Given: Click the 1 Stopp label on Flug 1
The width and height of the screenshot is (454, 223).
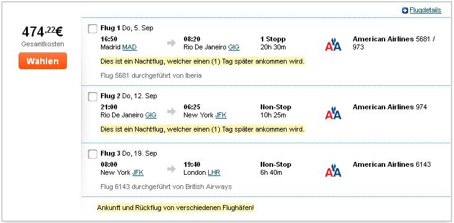Looking at the screenshot, I should 273,39.
